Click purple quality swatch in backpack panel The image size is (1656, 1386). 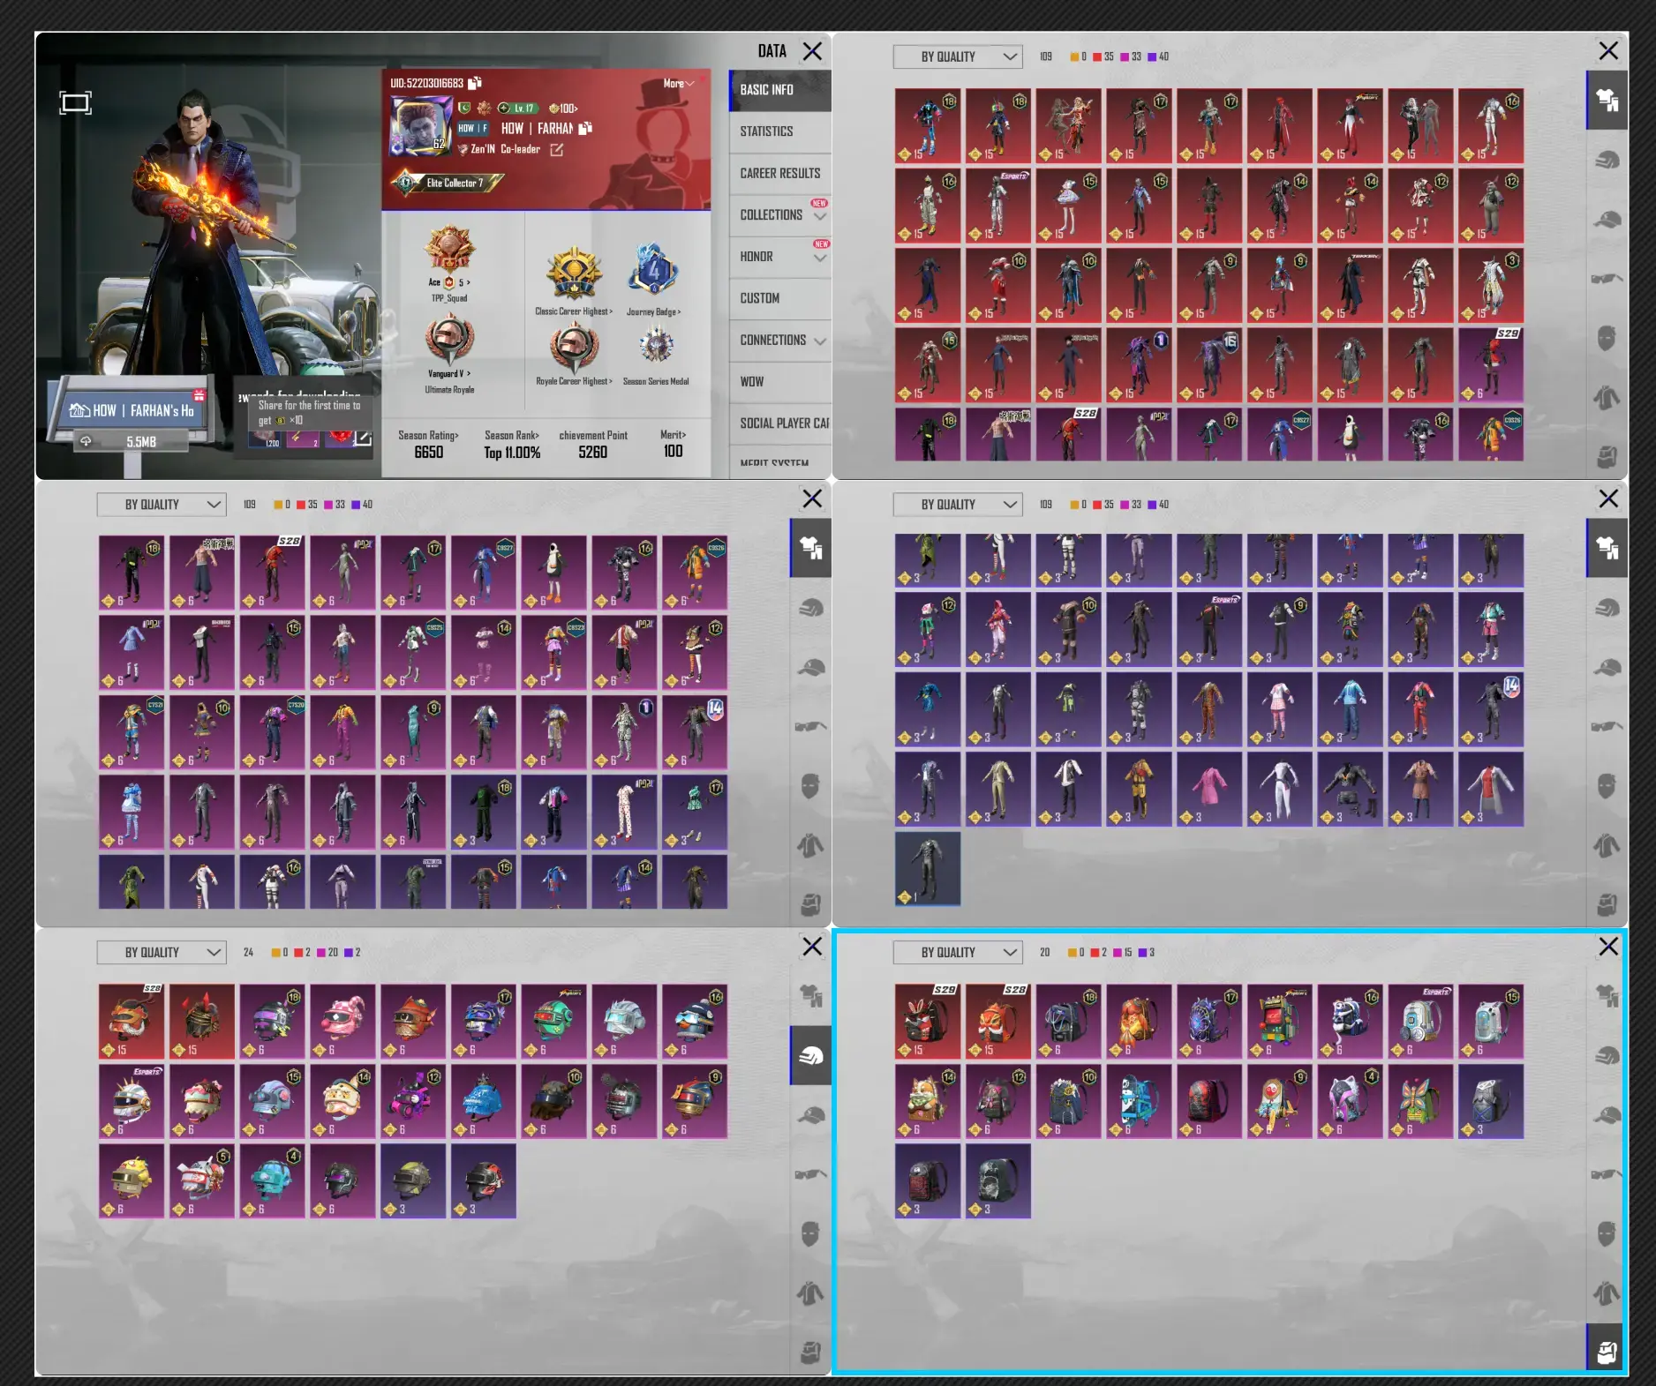coord(1143,953)
